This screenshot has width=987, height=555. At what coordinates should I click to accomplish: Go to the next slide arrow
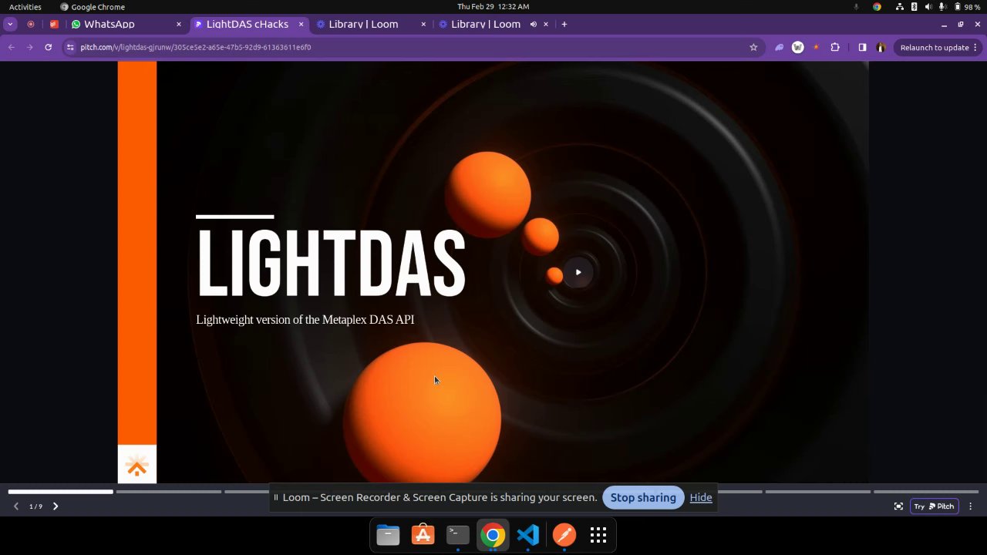coord(56,506)
